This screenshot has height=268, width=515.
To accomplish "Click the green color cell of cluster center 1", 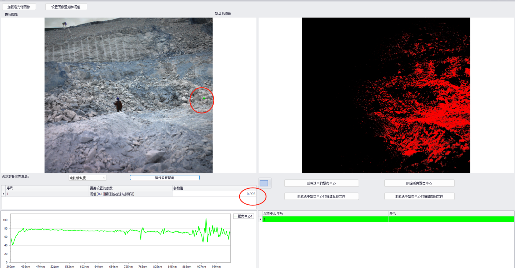I will [x=451, y=219].
